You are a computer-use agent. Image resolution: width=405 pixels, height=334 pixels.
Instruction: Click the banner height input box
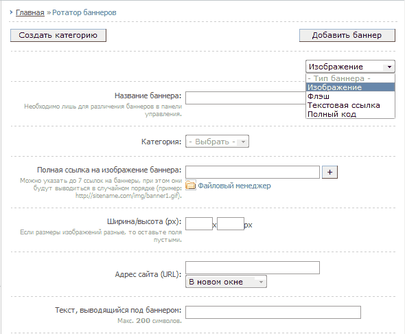231,224
